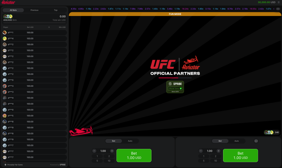Place the 1.00 USD bet in the second panel
282x168 pixels.
click(x=240, y=155)
